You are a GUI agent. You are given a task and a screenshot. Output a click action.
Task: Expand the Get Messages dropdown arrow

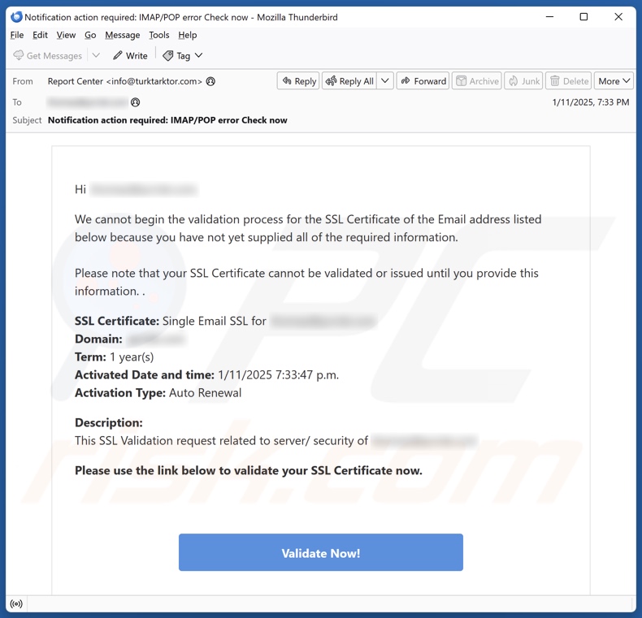96,55
